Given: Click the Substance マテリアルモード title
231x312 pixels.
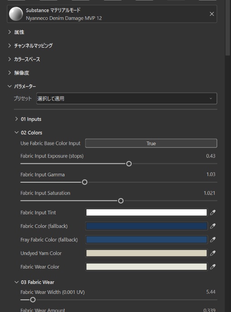Looking at the screenshot, I should [53, 10].
